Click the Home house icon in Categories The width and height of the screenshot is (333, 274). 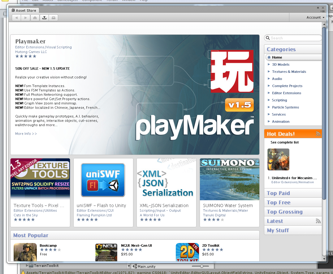coord(269,57)
